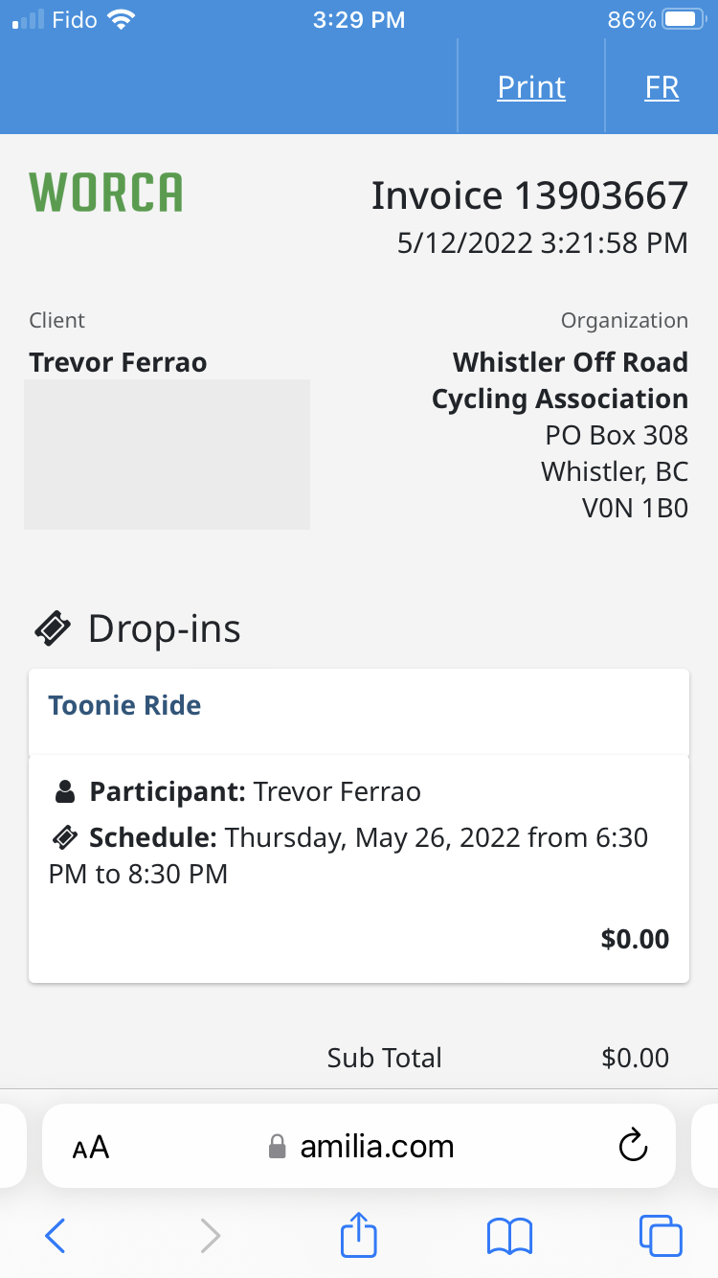Show open tabs with the tabs icon

[661, 1235]
